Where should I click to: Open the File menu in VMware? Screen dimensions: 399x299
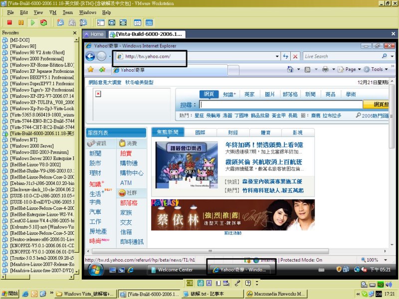click(x=10, y=12)
